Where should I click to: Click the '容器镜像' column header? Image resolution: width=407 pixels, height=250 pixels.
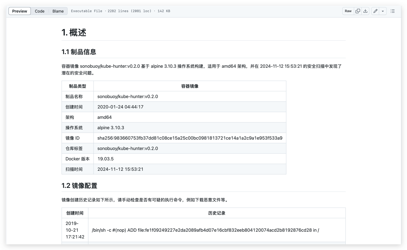click(x=190, y=86)
